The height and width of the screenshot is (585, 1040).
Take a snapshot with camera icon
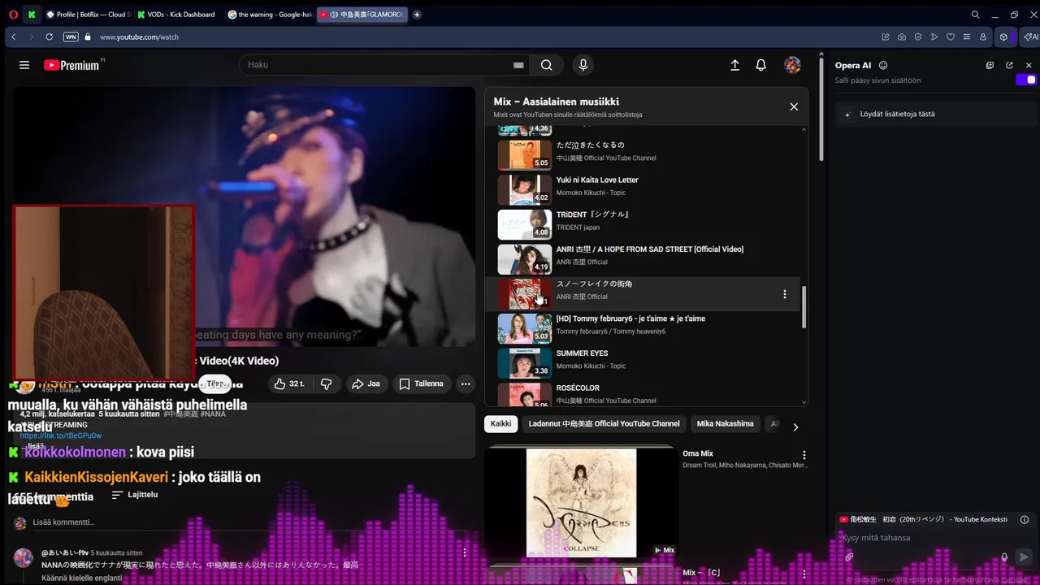[x=902, y=37]
